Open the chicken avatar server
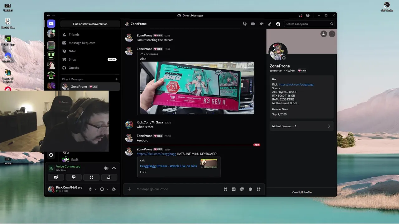The width and height of the screenshot is (399, 224). [51, 65]
